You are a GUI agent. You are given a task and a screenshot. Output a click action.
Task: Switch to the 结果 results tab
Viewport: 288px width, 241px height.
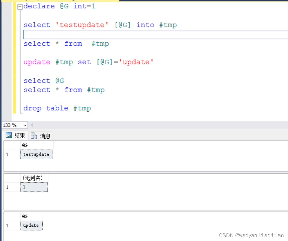(16, 135)
